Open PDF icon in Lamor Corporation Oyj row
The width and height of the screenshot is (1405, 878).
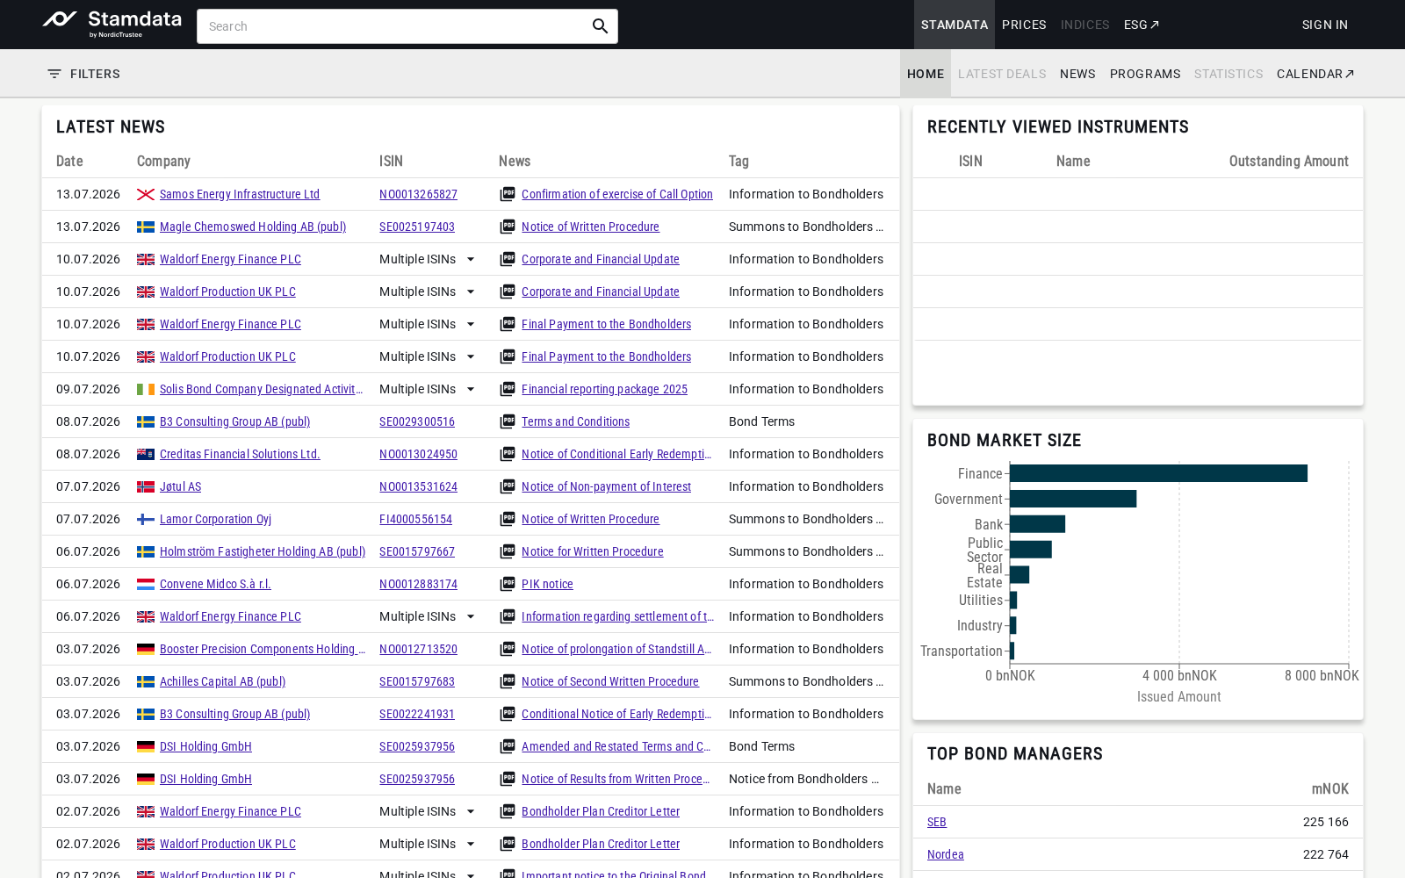508,519
